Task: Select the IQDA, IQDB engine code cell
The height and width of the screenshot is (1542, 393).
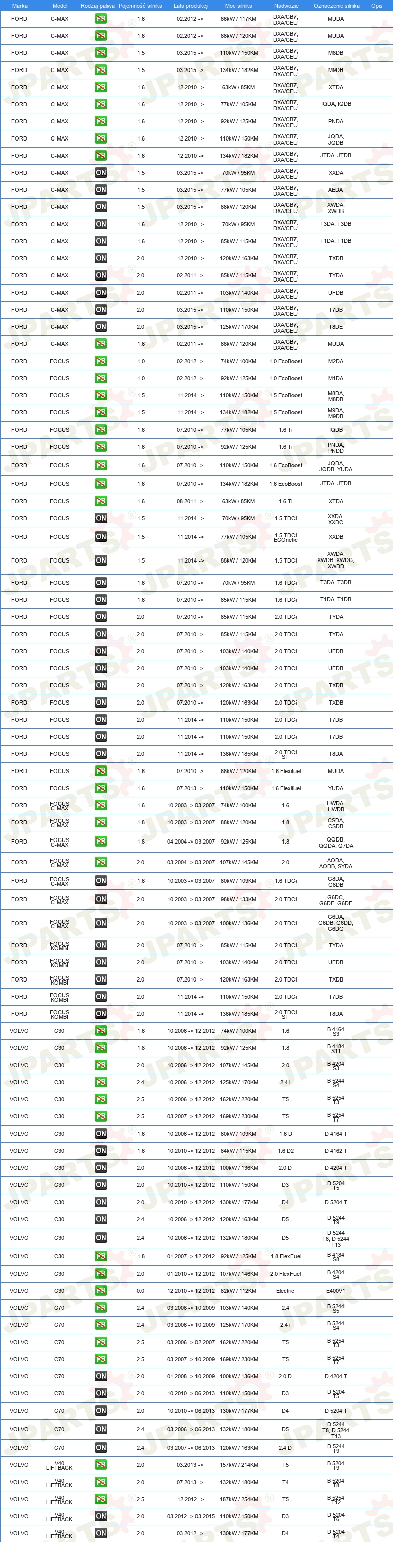Action: [x=336, y=104]
